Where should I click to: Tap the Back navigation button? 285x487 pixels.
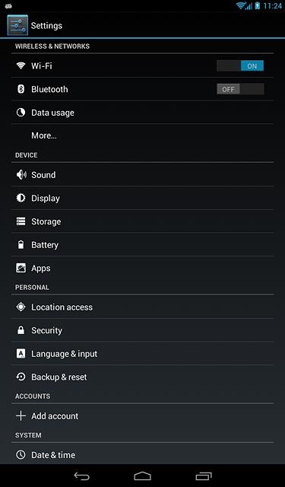click(81, 476)
